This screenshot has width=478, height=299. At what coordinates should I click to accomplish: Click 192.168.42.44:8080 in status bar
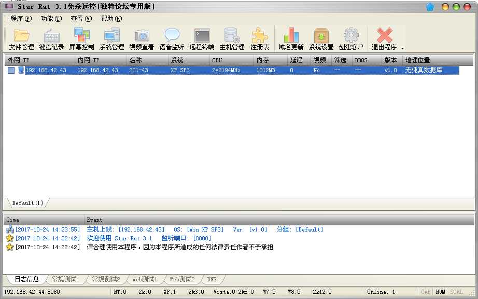click(x=32, y=292)
